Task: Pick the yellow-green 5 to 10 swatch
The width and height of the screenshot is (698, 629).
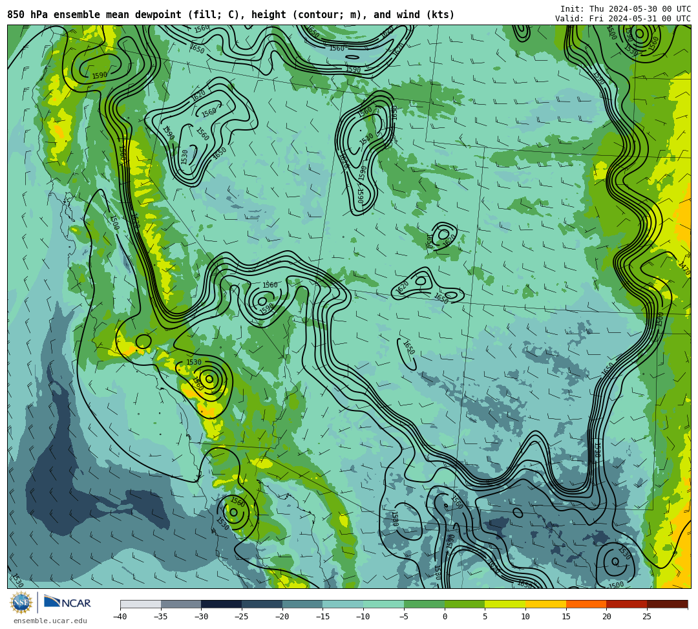Action: click(505, 604)
